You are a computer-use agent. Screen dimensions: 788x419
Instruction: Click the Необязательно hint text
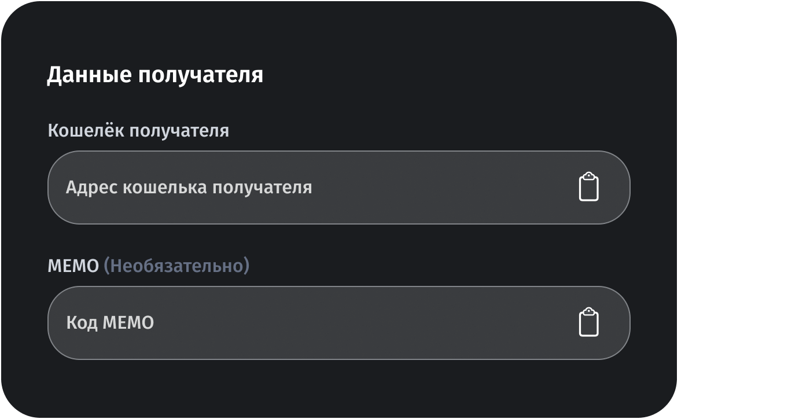point(175,264)
